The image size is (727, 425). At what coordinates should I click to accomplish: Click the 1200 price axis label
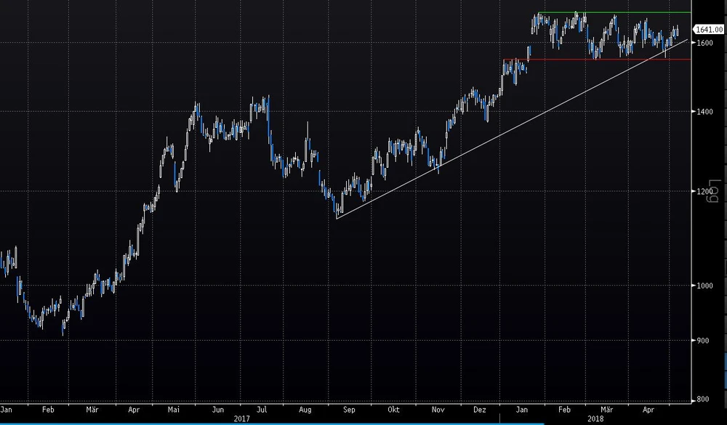(x=702, y=192)
